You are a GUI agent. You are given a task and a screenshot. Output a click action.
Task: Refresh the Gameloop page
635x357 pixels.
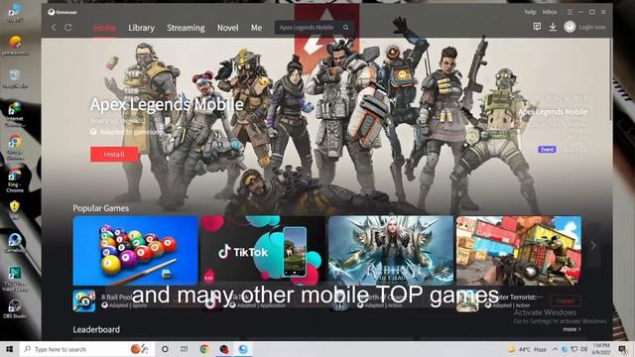pos(68,27)
